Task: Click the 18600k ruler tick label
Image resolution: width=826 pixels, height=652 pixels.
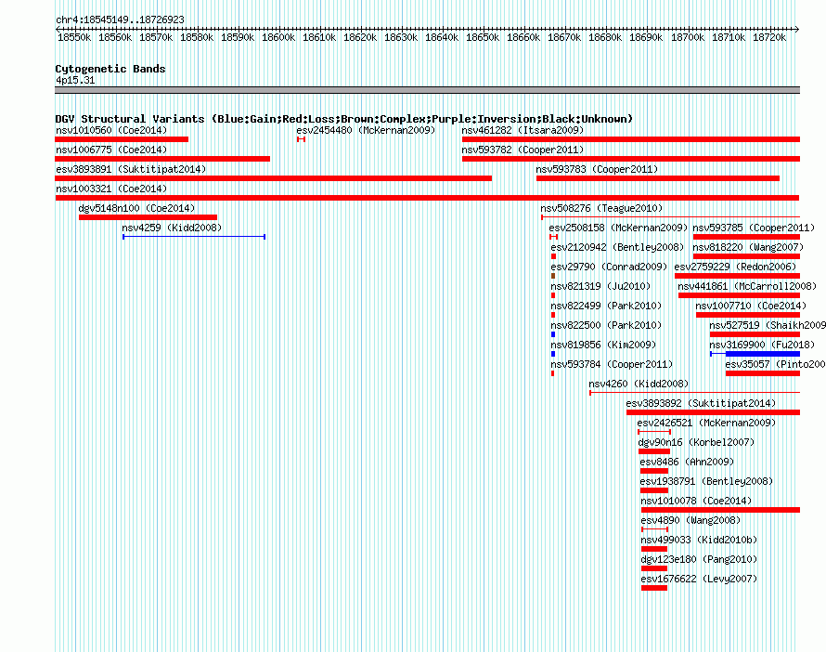Action: coord(278,37)
